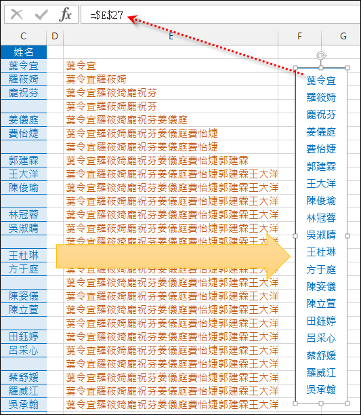Select column E cell 葉令宜羅筱婍
Screen dimensions: 361x415
coord(171,79)
